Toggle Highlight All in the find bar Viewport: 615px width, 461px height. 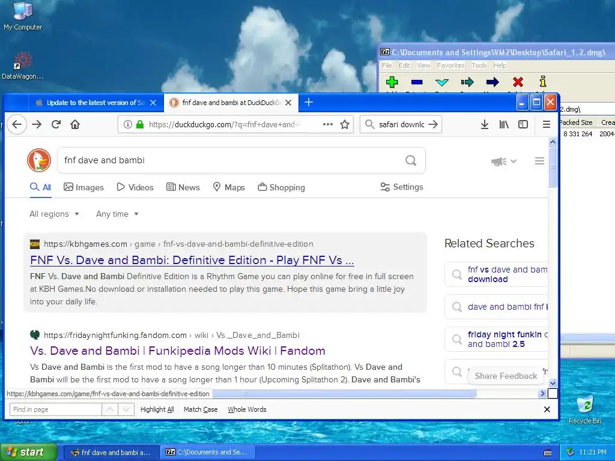(x=157, y=409)
